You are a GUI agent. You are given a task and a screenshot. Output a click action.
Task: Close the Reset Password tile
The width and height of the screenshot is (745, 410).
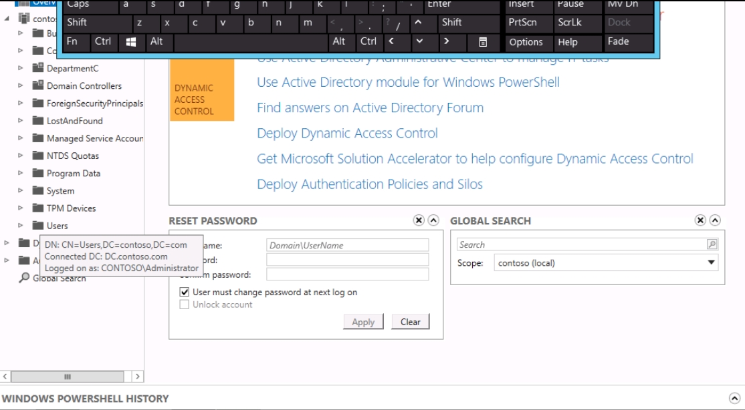pyautogui.click(x=419, y=220)
